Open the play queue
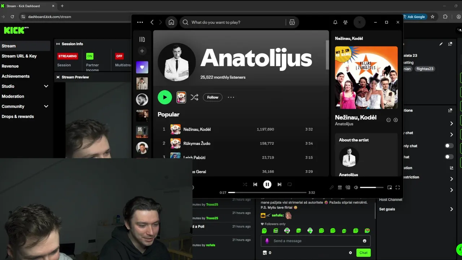This screenshot has height=260, width=462. 340,187
